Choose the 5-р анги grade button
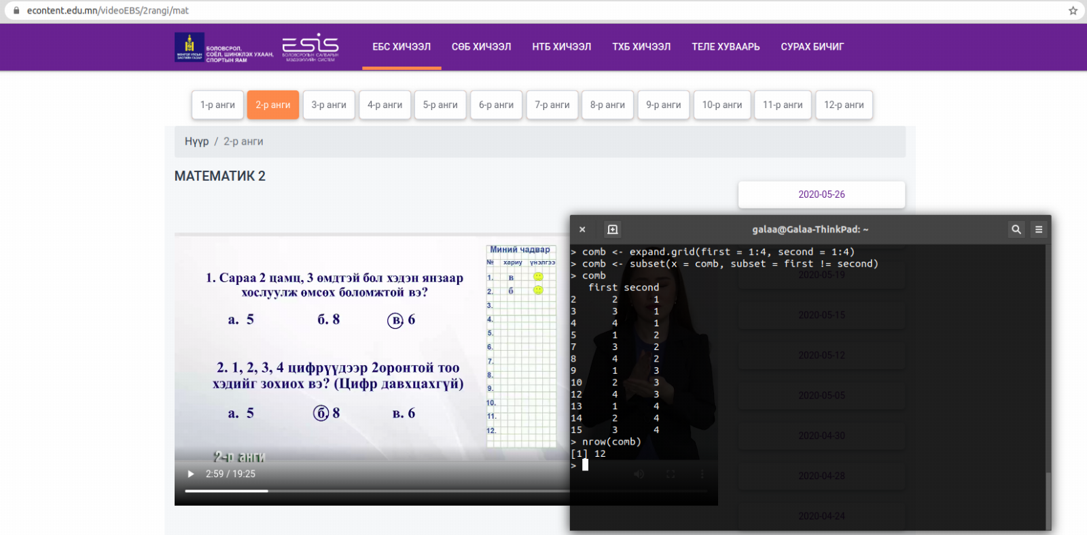The width and height of the screenshot is (1087, 535). (440, 105)
